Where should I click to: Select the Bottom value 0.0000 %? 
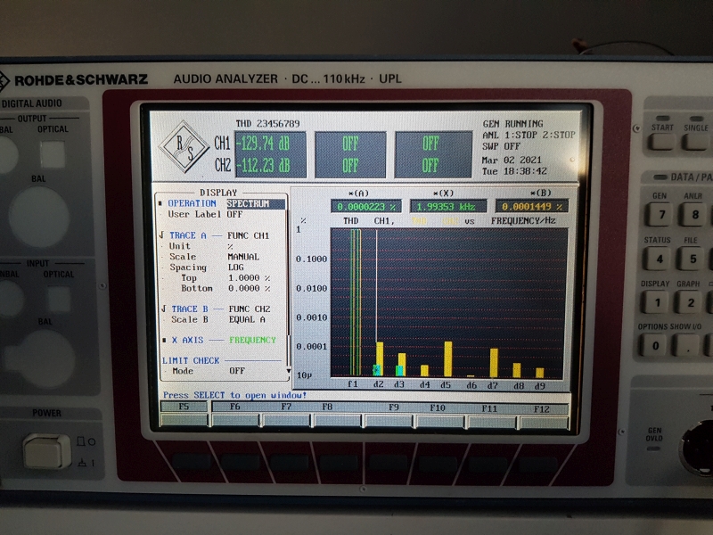click(250, 288)
